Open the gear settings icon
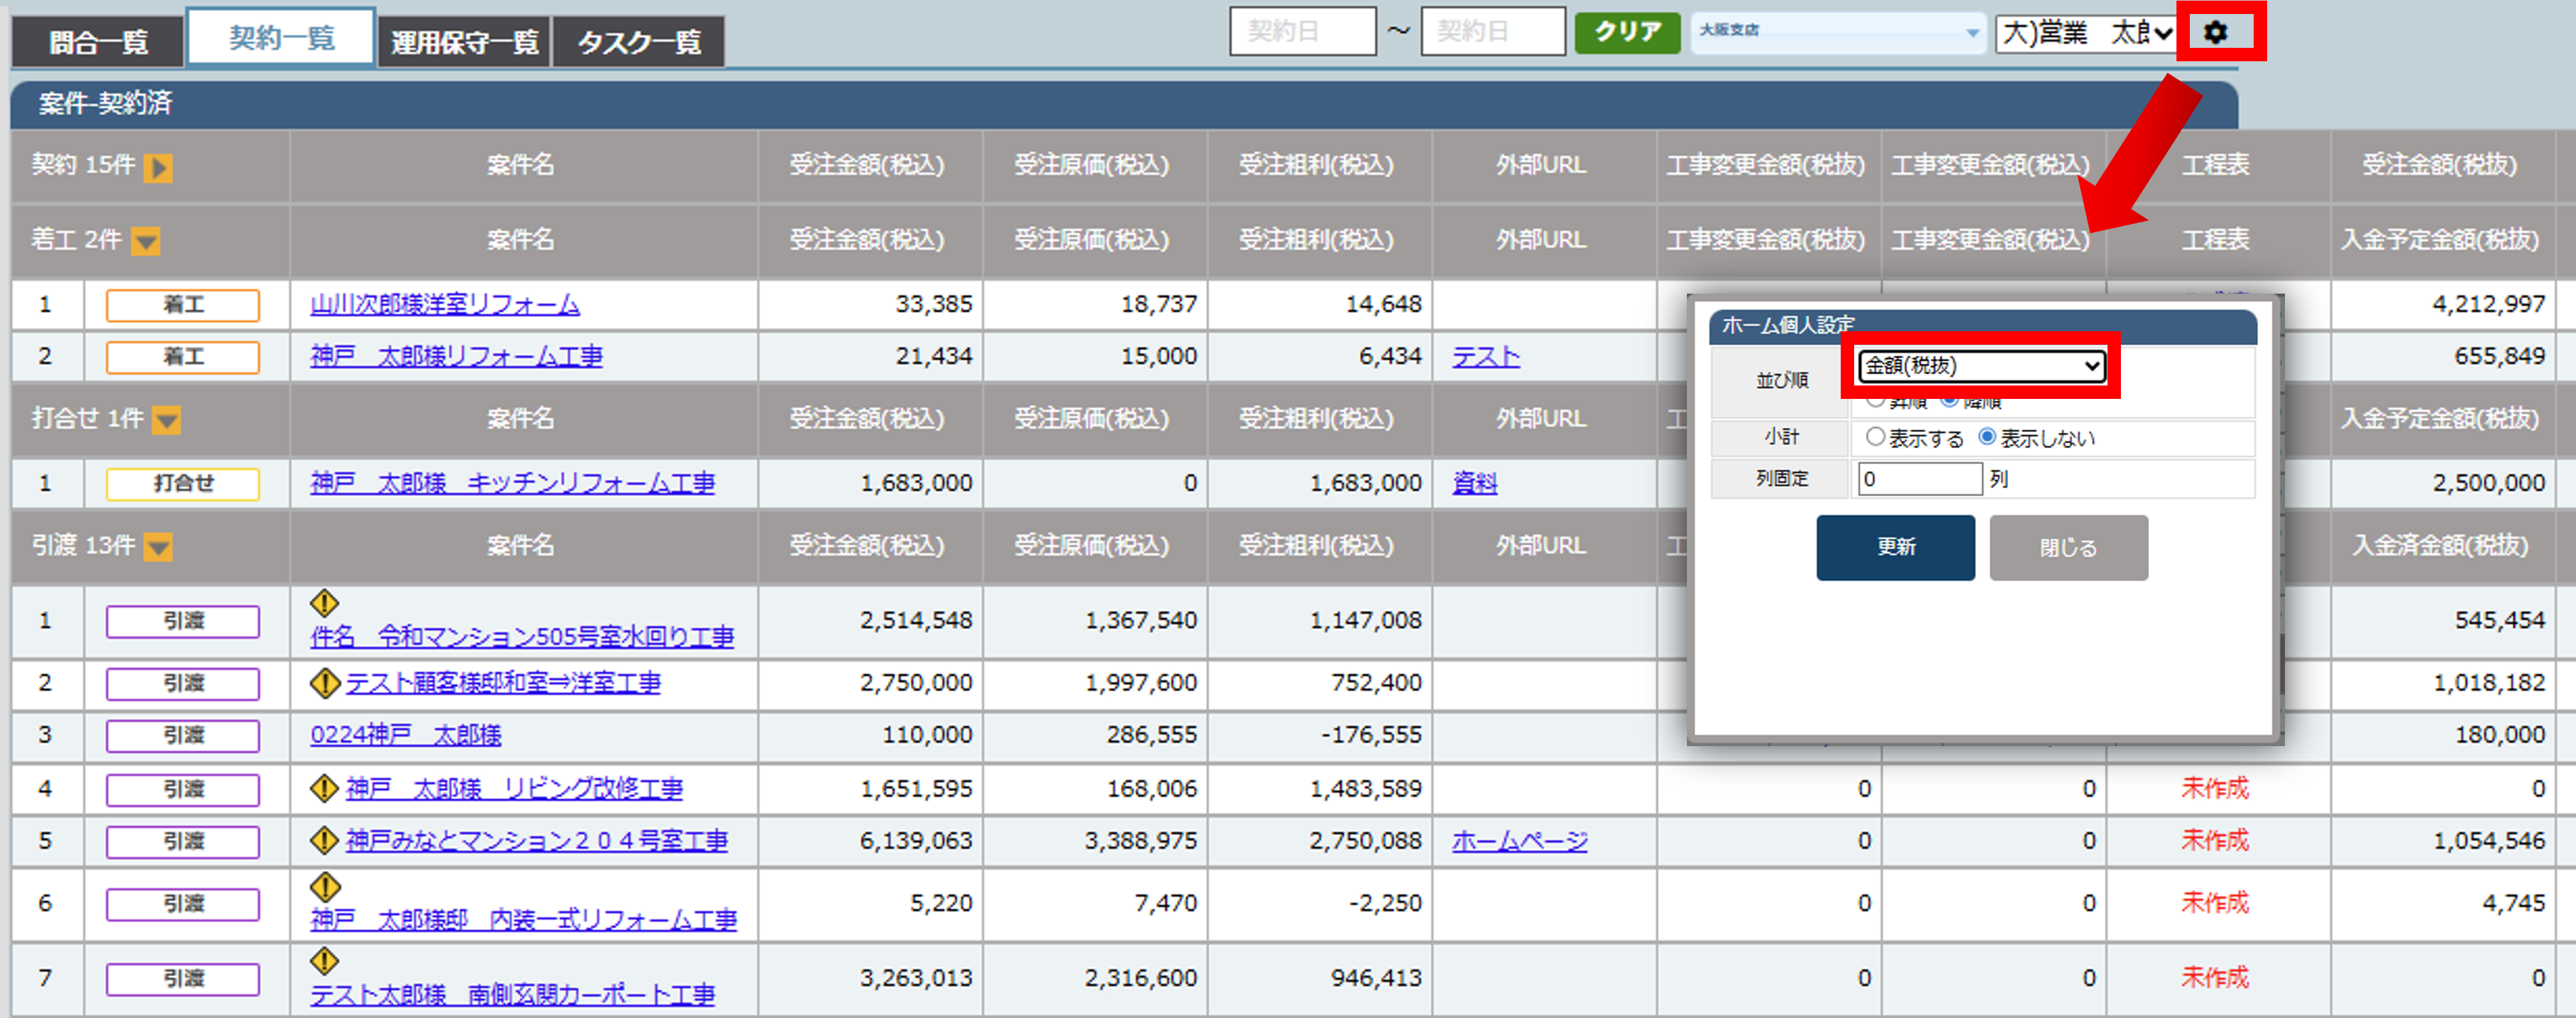2576x1018 pixels. [x=2215, y=33]
